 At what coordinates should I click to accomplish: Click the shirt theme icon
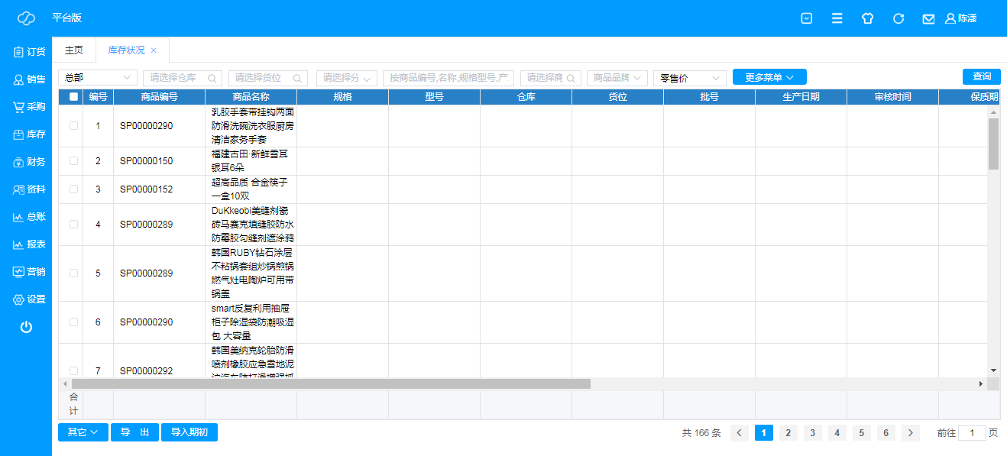pyautogui.click(x=867, y=18)
